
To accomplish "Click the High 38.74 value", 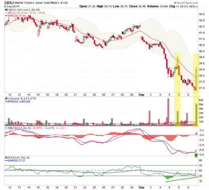I will point(104,6).
